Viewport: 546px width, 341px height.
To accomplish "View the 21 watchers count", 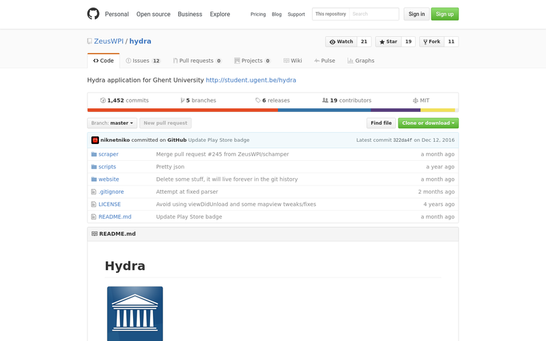I will pos(364,42).
